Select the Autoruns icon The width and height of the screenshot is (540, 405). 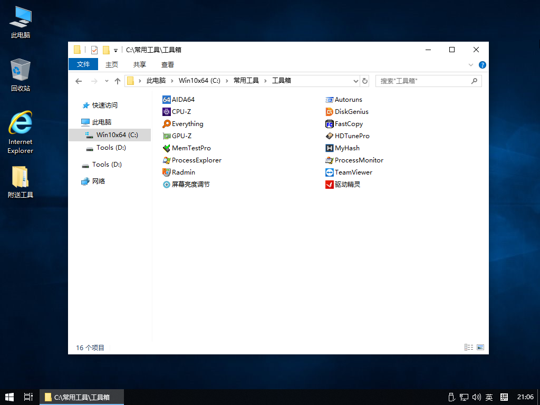[329, 100]
